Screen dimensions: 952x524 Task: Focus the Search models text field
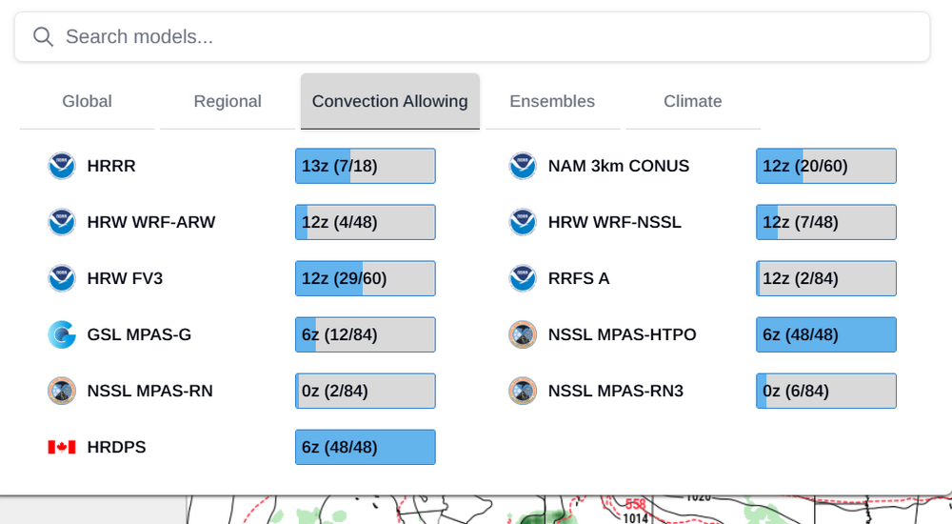coord(476,37)
